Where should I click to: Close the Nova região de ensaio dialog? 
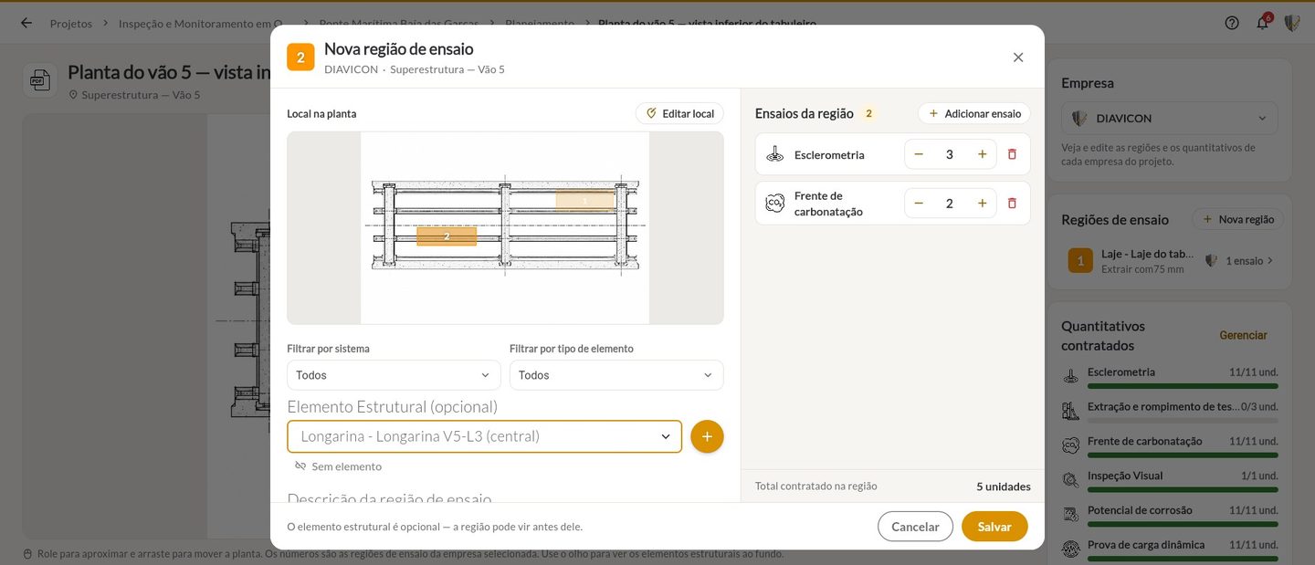(1018, 57)
